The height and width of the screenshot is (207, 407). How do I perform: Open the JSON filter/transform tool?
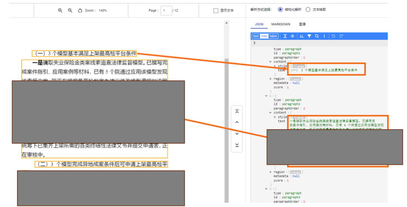pyautogui.click(x=309, y=36)
